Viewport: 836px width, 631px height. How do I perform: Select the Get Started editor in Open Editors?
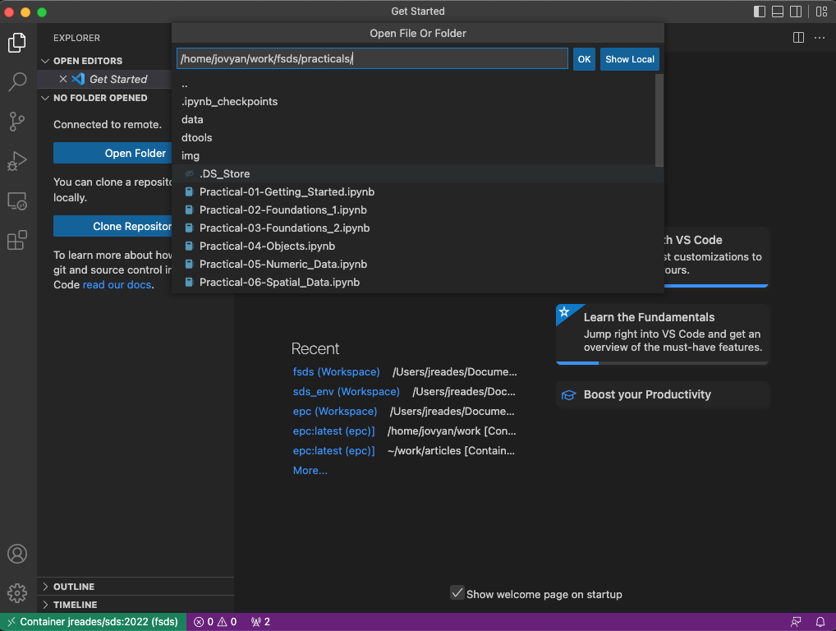pos(118,79)
